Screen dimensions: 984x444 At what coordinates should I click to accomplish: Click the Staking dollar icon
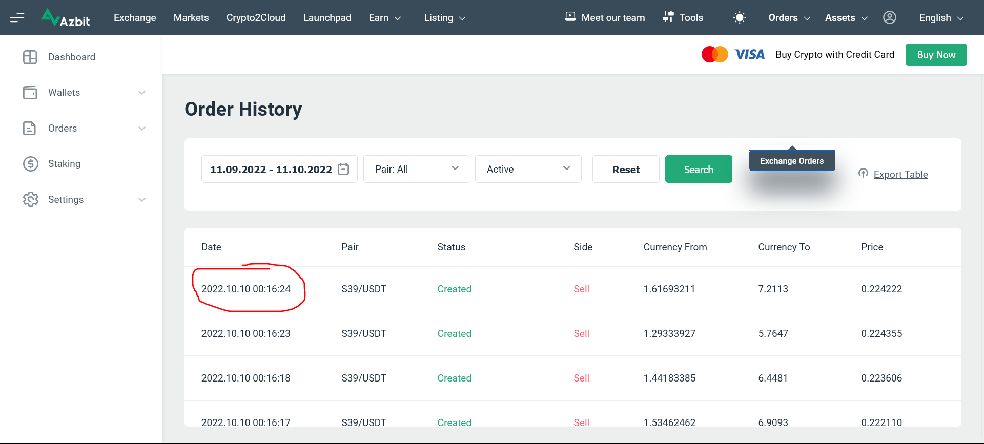31,164
